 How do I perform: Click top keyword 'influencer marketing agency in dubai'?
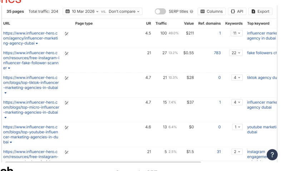pyautogui.click(x=262, y=36)
